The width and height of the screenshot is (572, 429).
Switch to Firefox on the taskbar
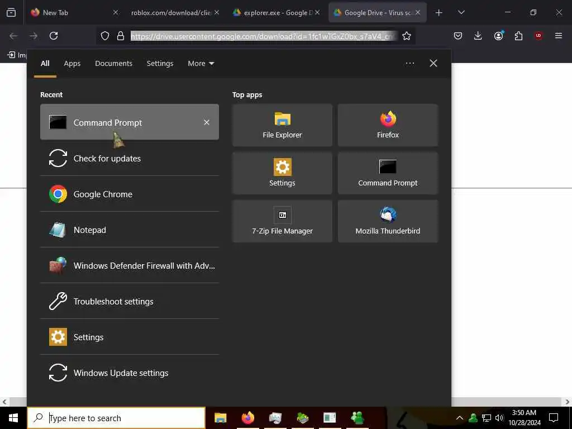[x=248, y=418]
